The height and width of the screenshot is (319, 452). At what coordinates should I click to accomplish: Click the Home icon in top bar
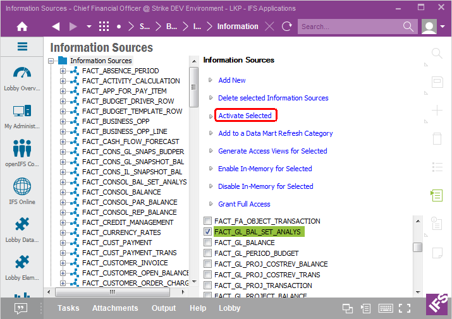click(x=22, y=27)
